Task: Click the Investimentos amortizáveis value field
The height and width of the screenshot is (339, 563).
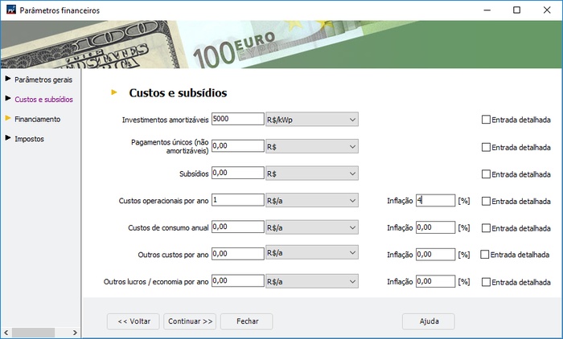Action: point(237,120)
